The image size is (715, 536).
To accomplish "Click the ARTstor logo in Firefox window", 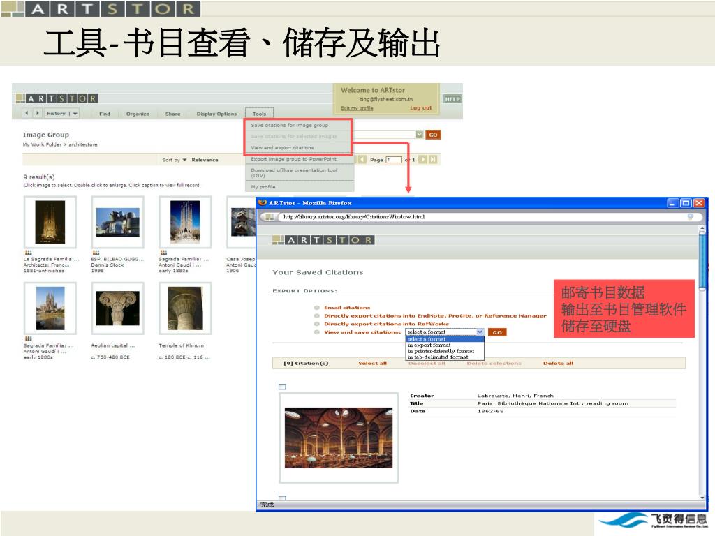I will (x=323, y=240).
